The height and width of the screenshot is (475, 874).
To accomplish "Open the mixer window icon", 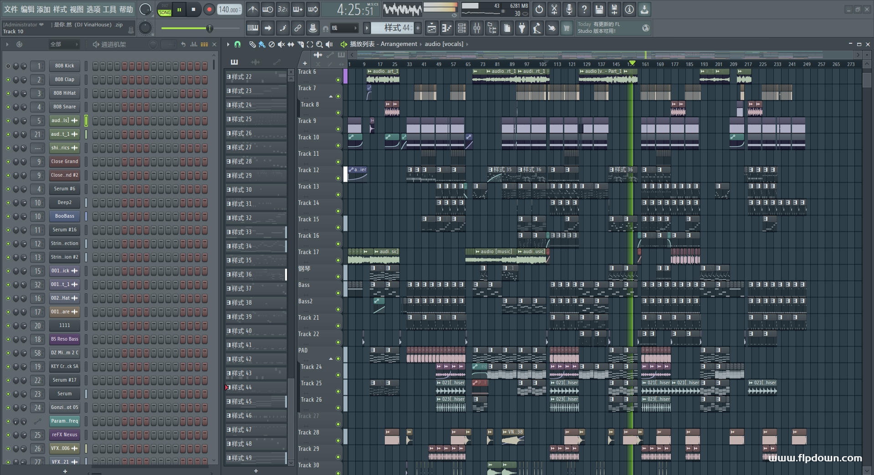I will click(x=476, y=28).
